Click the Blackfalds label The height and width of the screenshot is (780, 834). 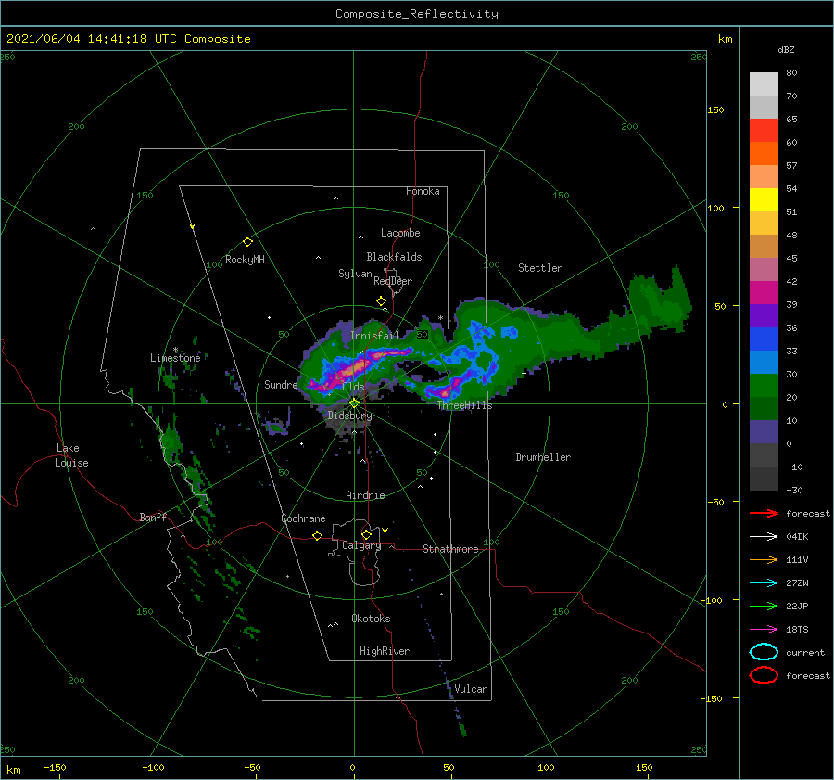[x=394, y=257]
